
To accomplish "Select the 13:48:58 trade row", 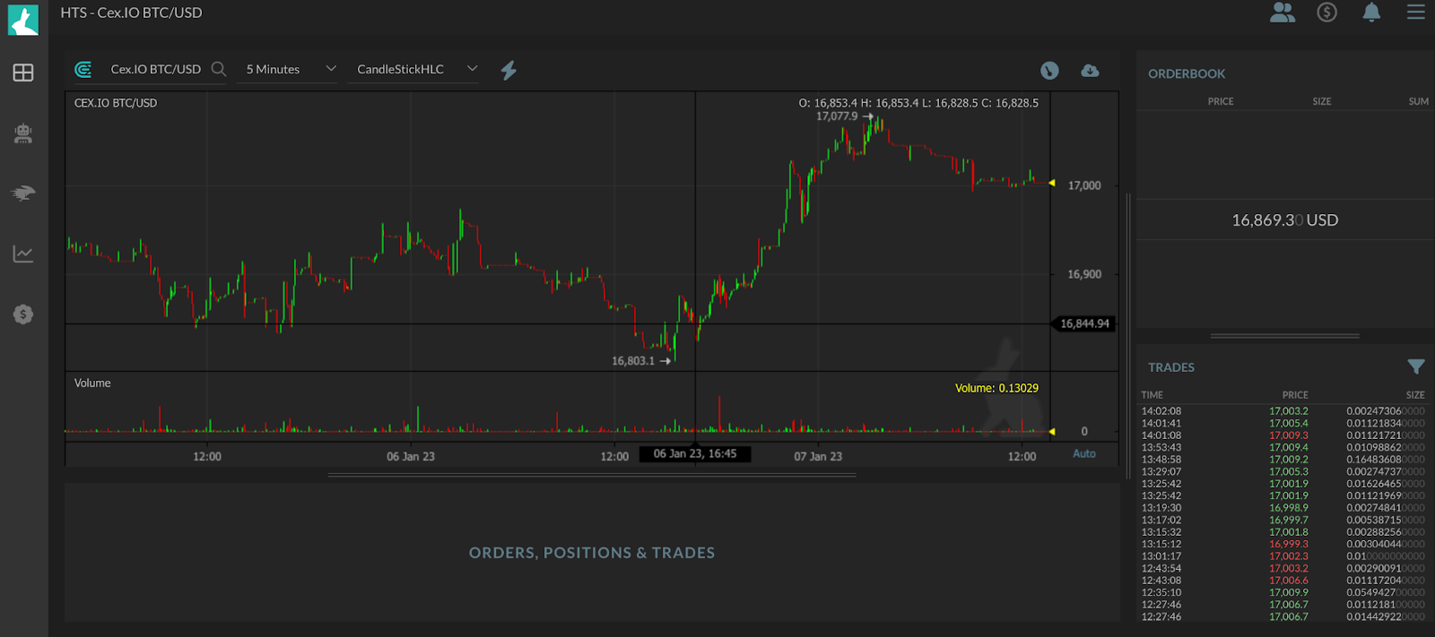I will [1283, 460].
